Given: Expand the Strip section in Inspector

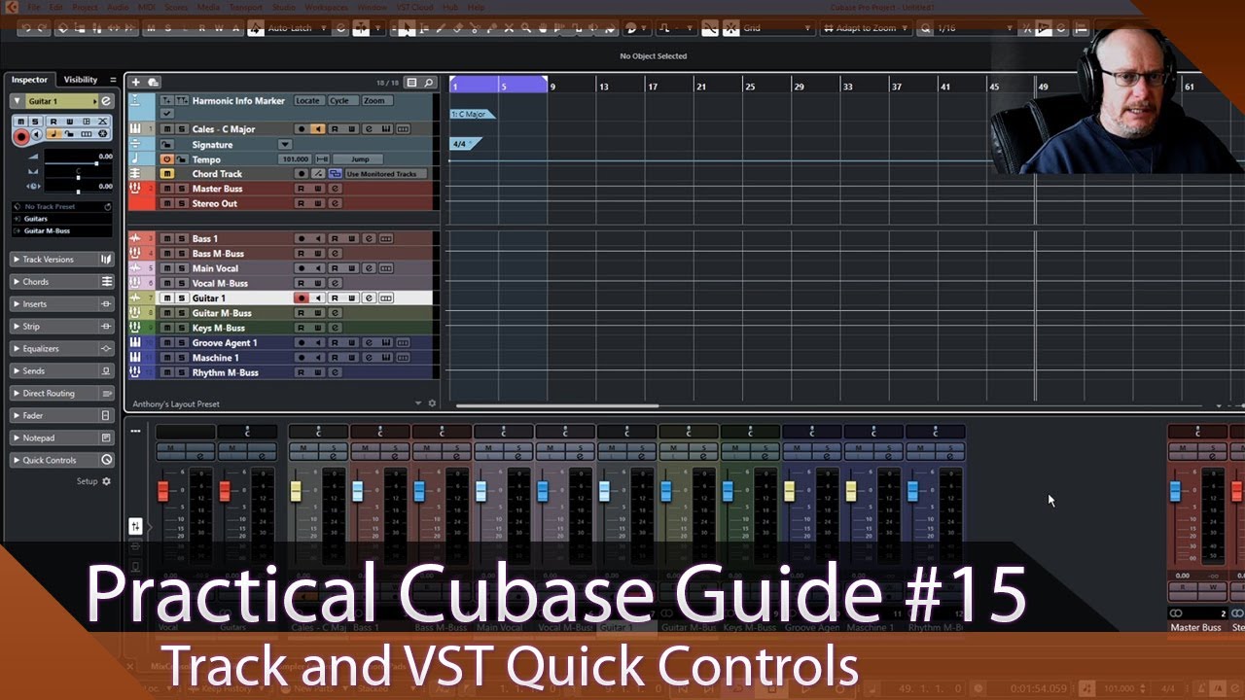Looking at the screenshot, I should pos(16,327).
